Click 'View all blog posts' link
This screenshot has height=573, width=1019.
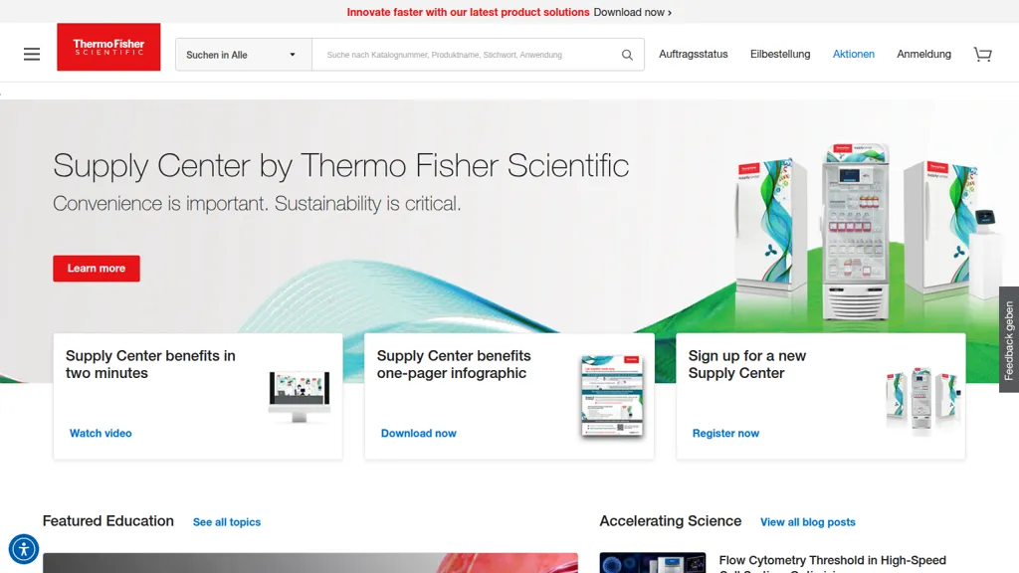tap(808, 522)
